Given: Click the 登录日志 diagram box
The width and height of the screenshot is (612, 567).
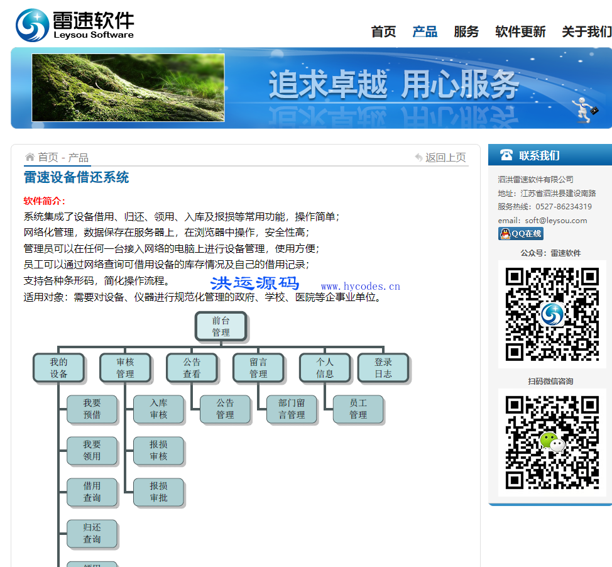Looking at the screenshot, I should click(x=383, y=368).
